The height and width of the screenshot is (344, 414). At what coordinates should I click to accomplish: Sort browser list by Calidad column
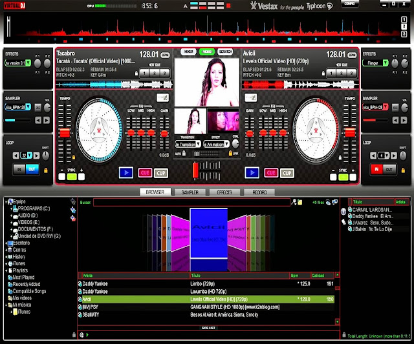323,276
